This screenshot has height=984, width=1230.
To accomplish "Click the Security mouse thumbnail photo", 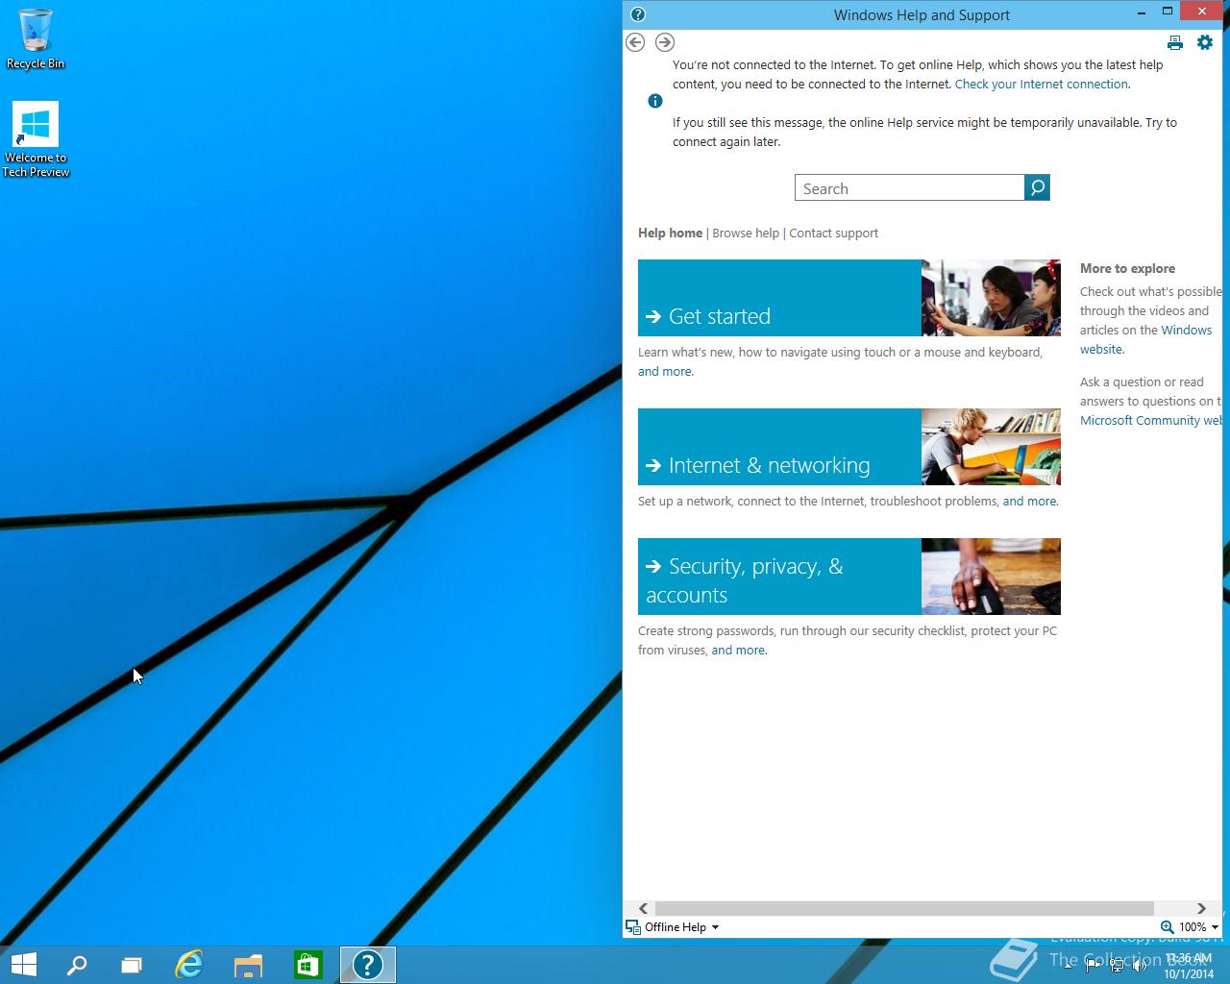I will coord(991,577).
